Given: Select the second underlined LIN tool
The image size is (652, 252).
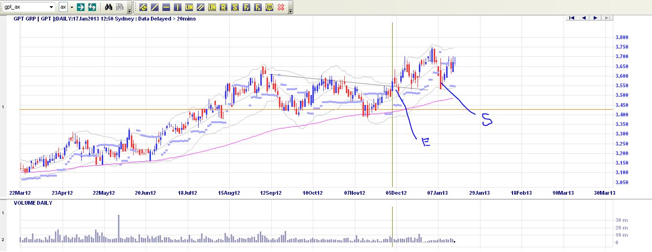Looking at the screenshot, I should tap(212, 7).
